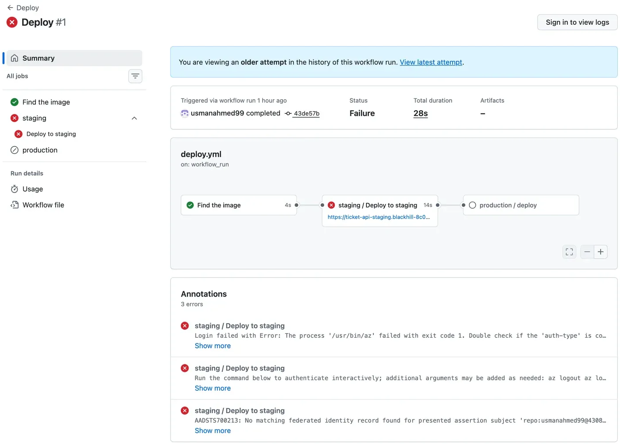Click the Annotations heading
Screen dimensions: 620x444
(204, 294)
